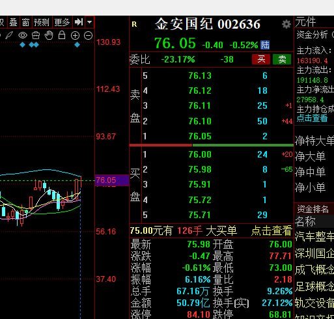
Task: Click the large current price 76.05
Action: click(x=175, y=43)
